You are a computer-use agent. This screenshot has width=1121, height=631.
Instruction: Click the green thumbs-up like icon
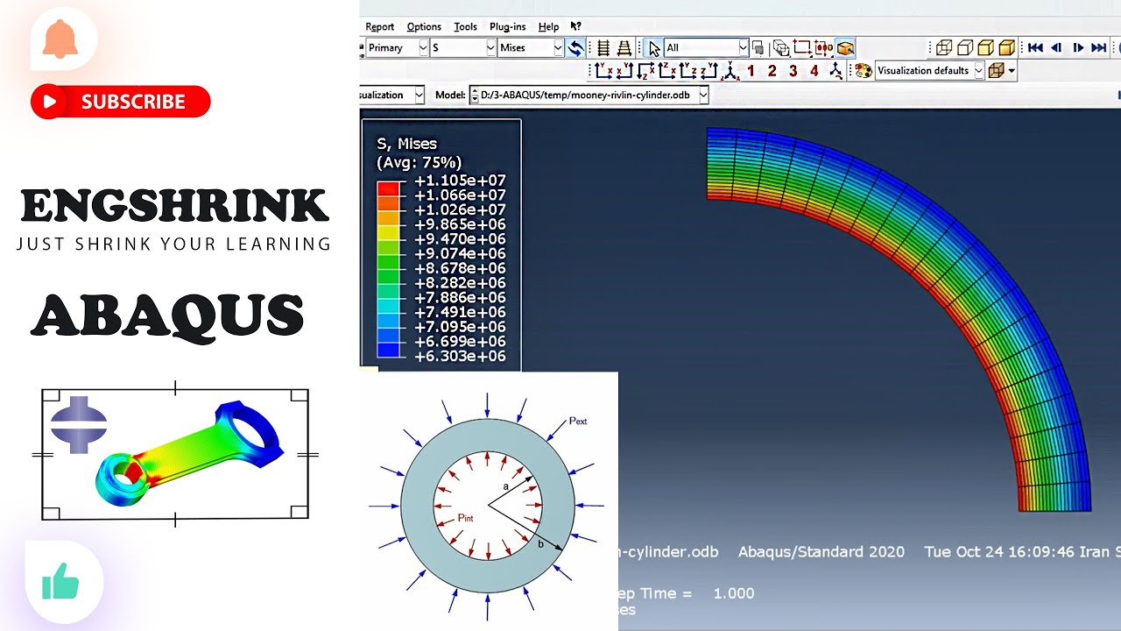point(60,581)
